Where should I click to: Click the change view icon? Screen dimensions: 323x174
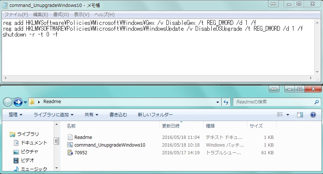(280, 115)
